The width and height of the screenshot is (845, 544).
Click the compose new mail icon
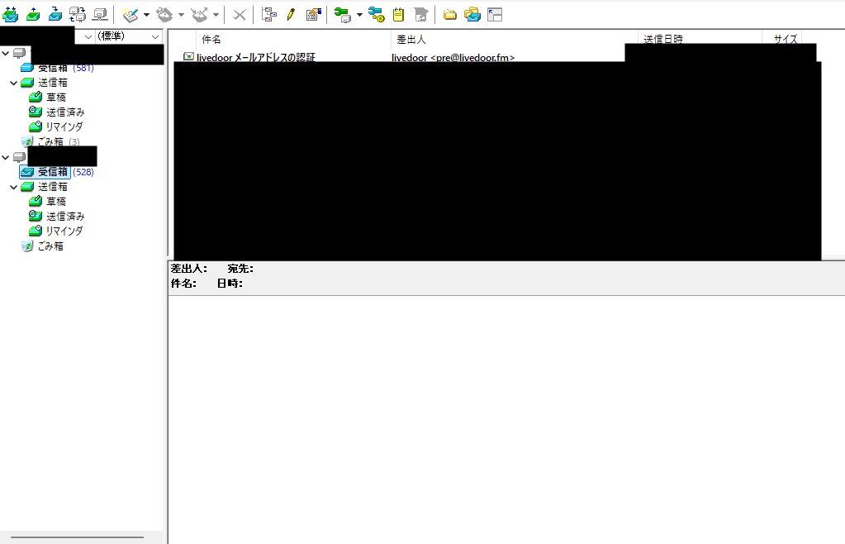(x=130, y=15)
